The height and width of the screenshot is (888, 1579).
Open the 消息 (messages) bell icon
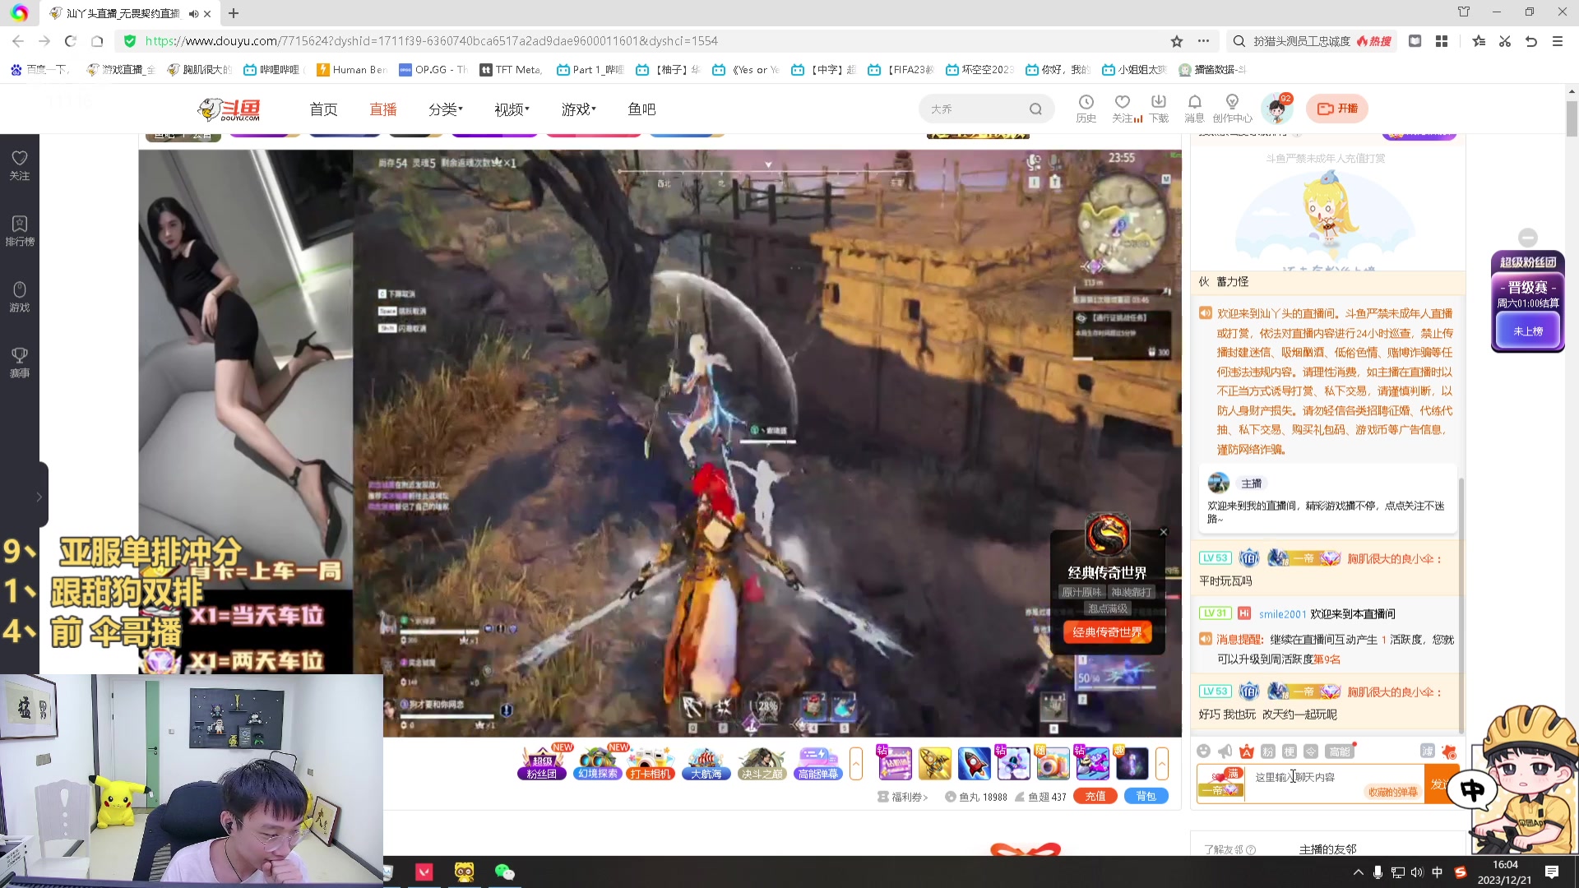point(1194,108)
